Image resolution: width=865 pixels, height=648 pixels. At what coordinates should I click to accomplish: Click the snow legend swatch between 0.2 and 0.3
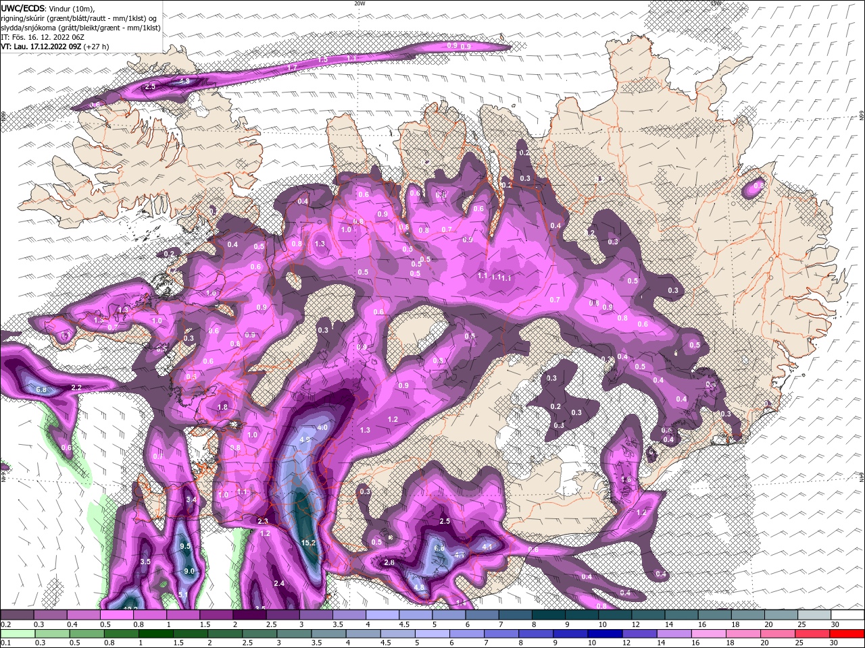pos(17,615)
